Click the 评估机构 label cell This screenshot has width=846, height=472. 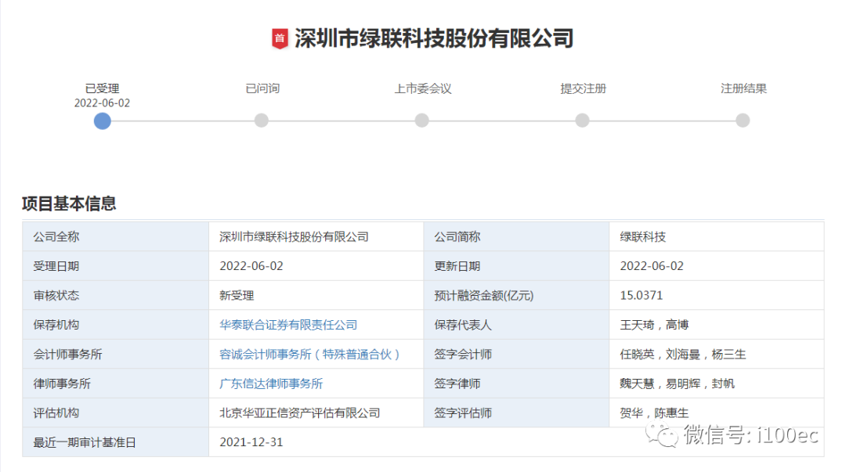tap(115, 413)
